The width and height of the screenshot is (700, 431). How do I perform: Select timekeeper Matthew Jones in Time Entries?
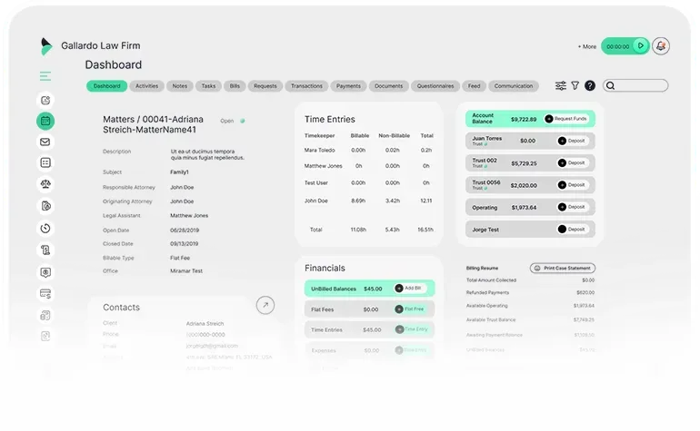[324, 166]
